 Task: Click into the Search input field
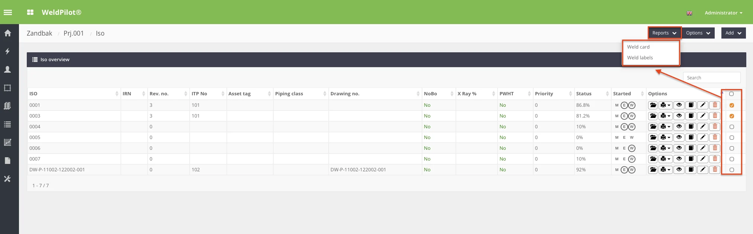coord(711,78)
